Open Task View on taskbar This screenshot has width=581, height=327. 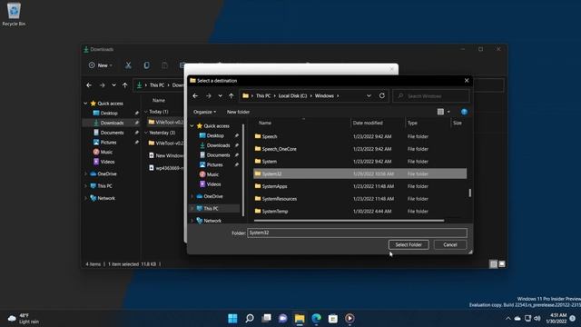point(266,318)
